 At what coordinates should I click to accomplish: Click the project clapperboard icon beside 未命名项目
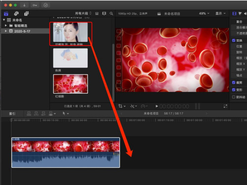(159, 14)
